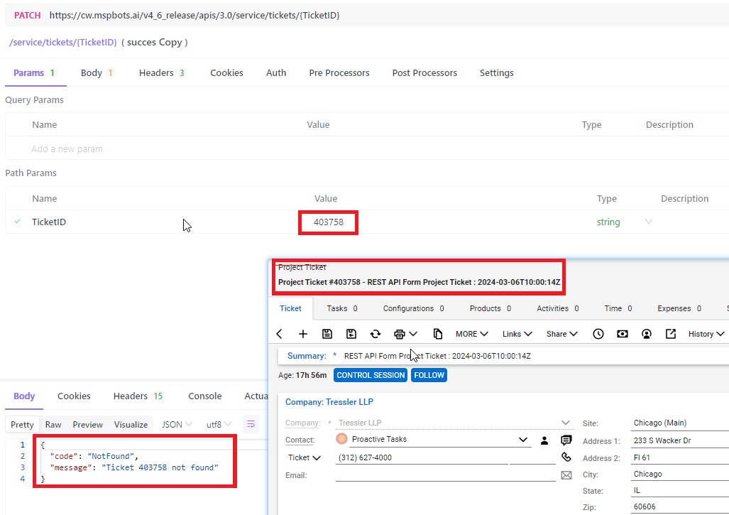This screenshot has width=729, height=515.
Task: Go back using the ticket toolbar arrow
Action: point(279,334)
